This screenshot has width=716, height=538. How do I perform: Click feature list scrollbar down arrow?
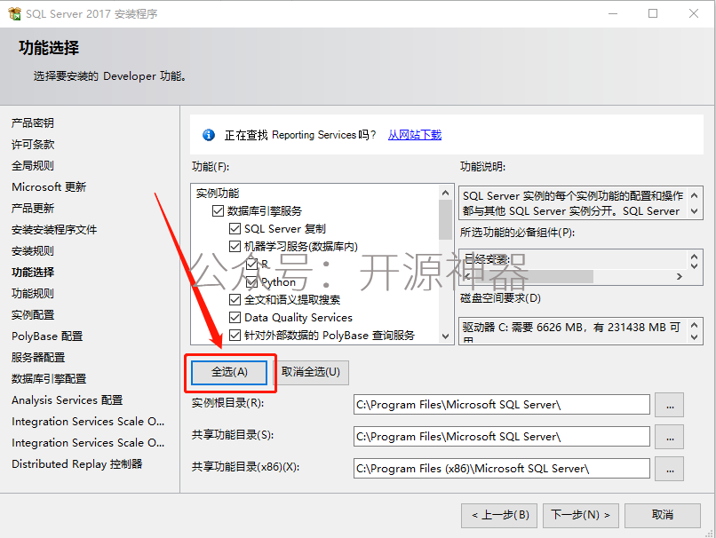pos(446,336)
